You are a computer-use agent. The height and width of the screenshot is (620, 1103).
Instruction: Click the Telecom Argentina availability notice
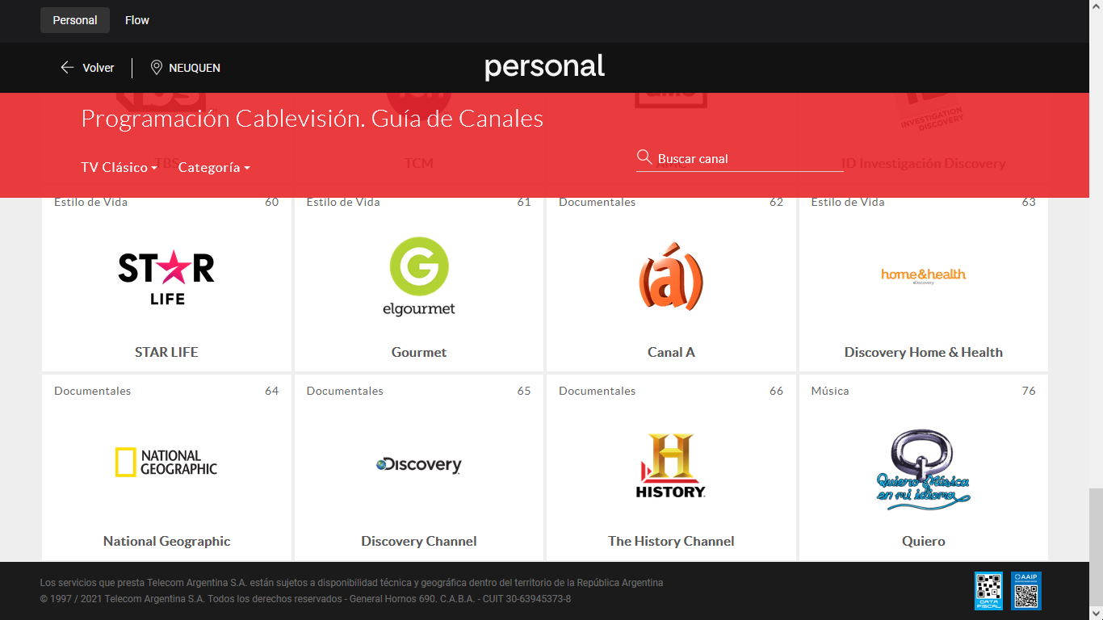(352, 583)
